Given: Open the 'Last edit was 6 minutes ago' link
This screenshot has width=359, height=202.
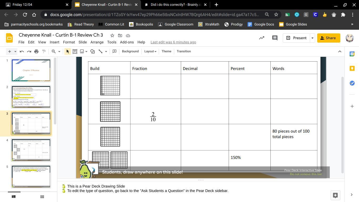Looking at the screenshot, I should [x=173, y=42].
